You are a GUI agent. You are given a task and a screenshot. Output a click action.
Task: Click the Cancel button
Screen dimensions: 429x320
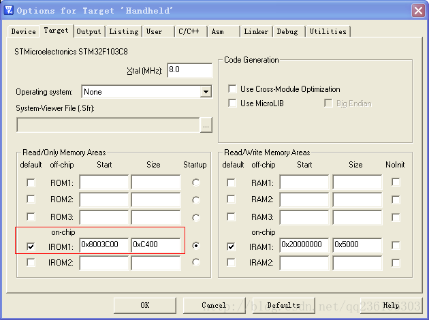(214, 305)
